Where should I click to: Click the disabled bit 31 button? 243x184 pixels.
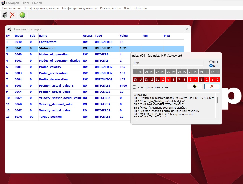[135, 72]
